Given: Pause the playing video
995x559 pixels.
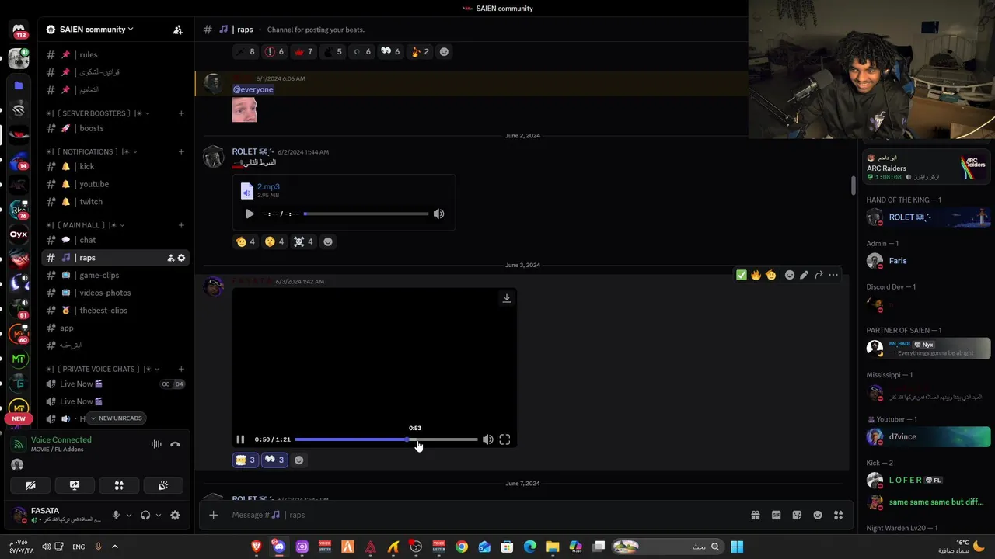Looking at the screenshot, I should point(240,439).
